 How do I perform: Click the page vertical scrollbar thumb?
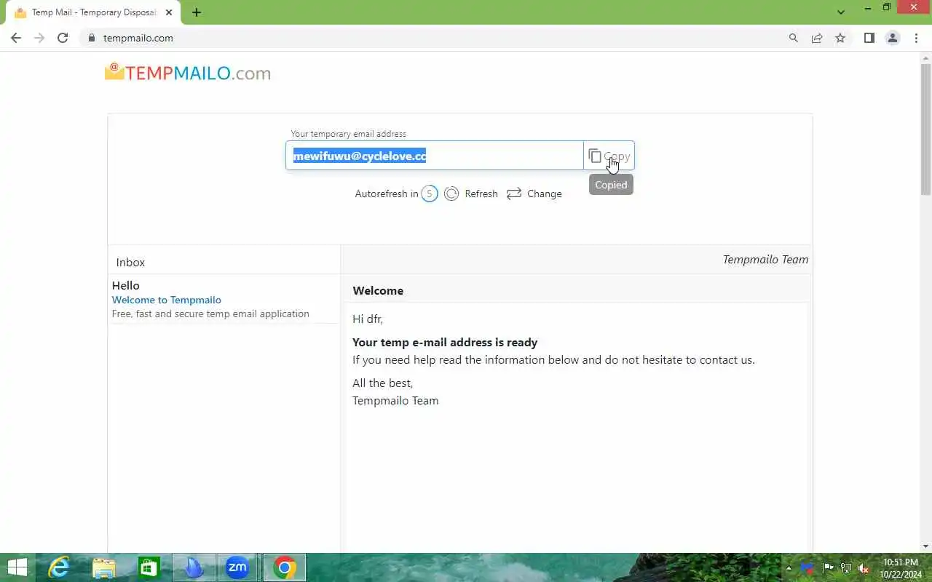click(925, 129)
